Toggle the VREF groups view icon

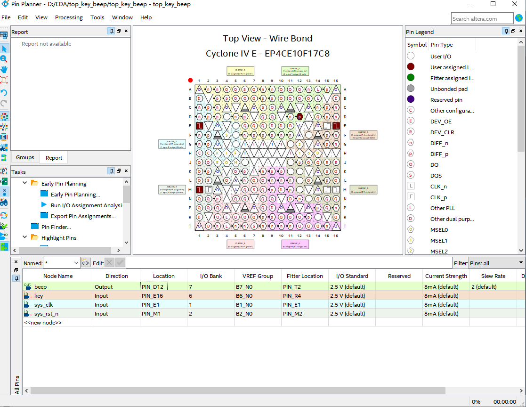tap(4, 127)
